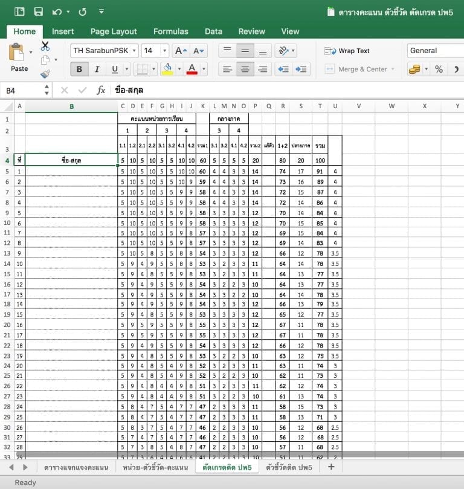Open the Insert ribbon tab

pyautogui.click(x=63, y=31)
